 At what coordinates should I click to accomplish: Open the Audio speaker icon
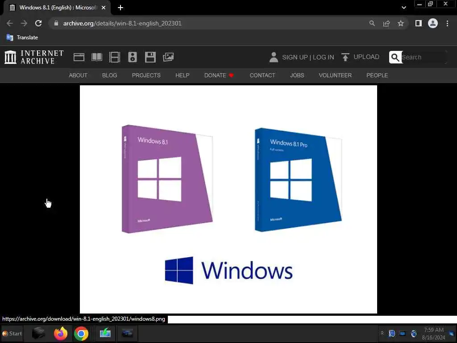click(132, 57)
